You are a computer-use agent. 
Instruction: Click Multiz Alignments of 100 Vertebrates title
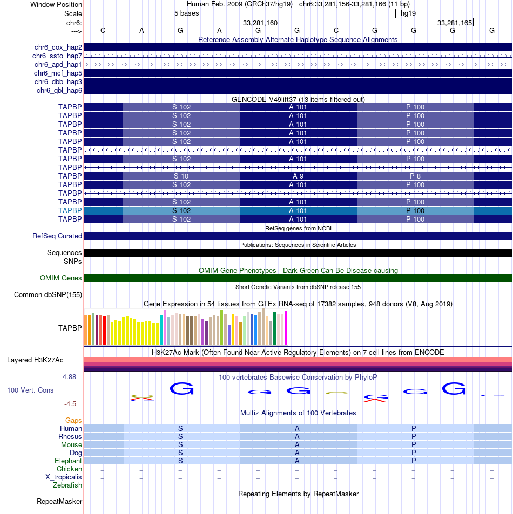(298, 413)
